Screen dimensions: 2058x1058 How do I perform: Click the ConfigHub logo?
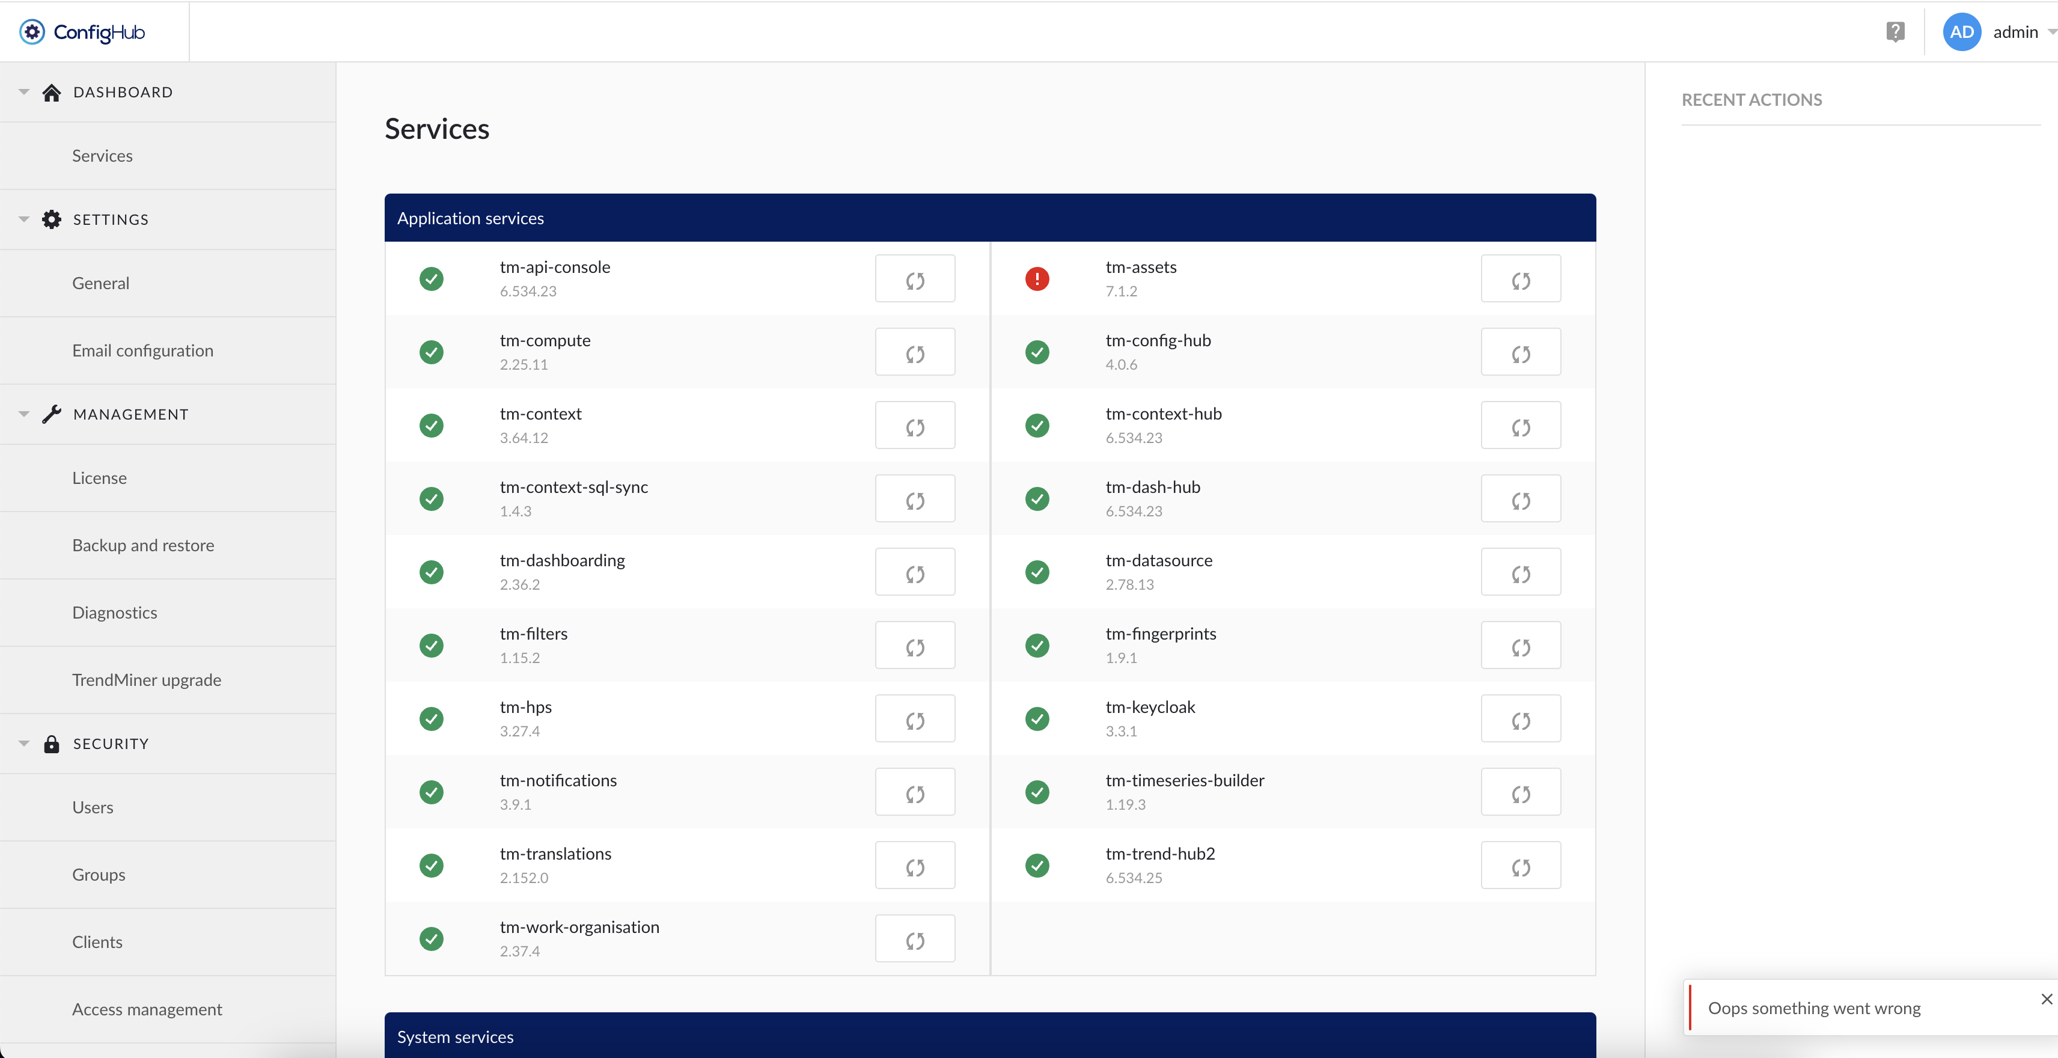(x=82, y=32)
